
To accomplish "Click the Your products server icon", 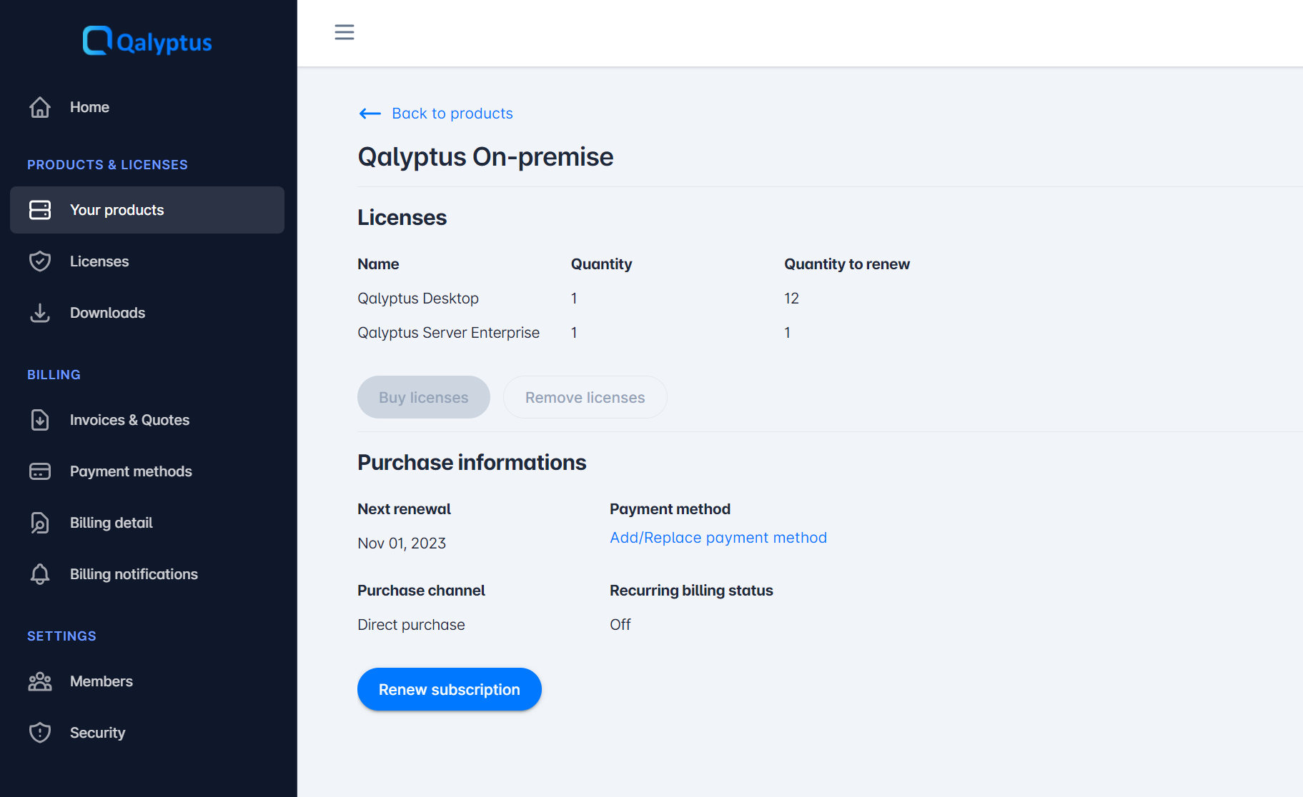I will tap(40, 210).
